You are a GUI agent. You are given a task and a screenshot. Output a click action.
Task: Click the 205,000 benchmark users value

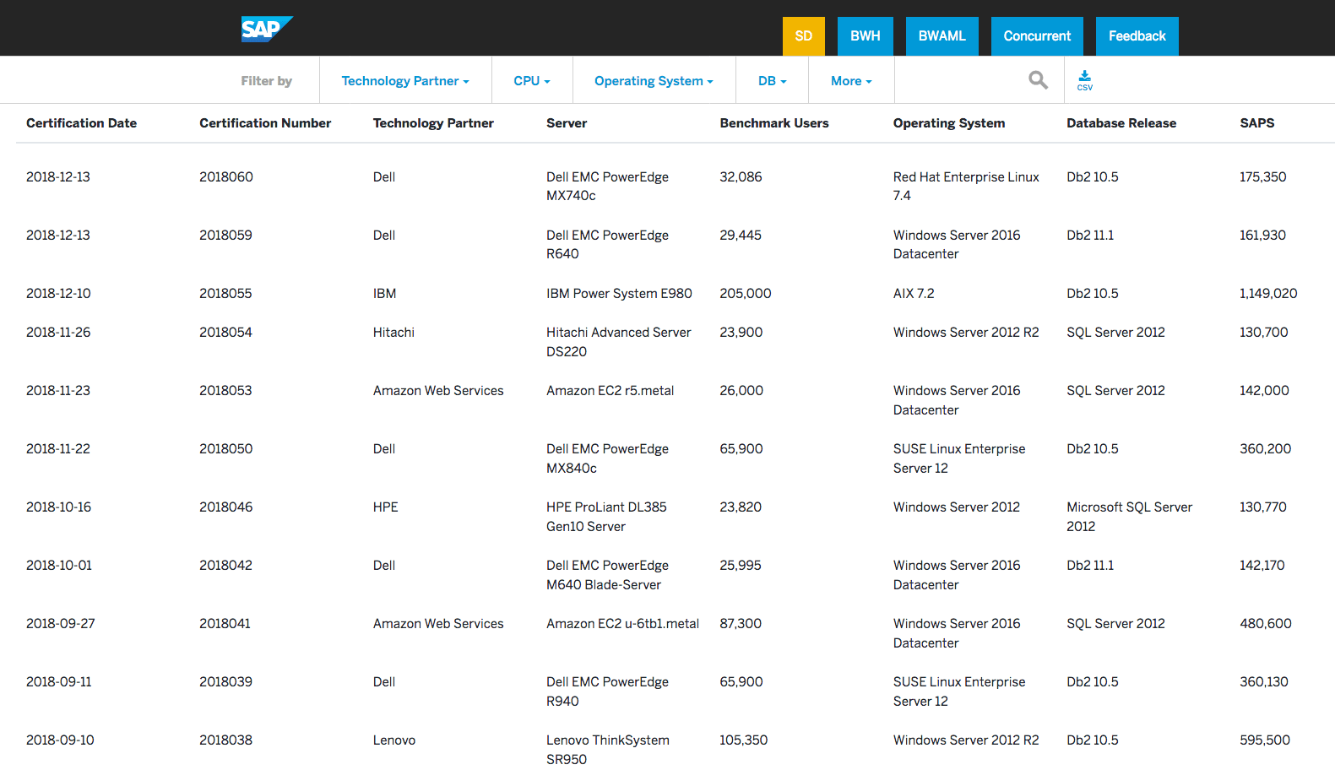pyautogui.click(x=746, y=294)
